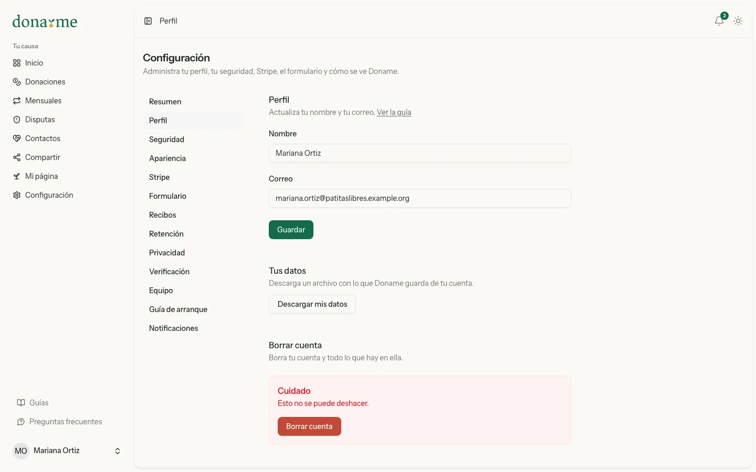Click the Disputas shield icon
Viewport: 756px width, 472px height.
click(17, 120)
